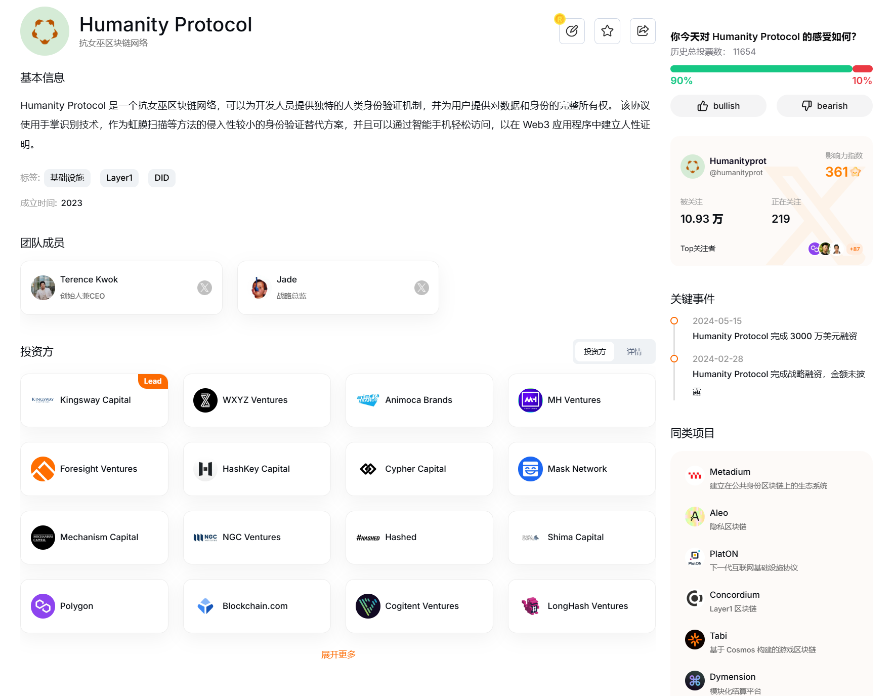Switch to the 投资方 tab
Viewport: 893px width, 696px height.
point(594,352)
